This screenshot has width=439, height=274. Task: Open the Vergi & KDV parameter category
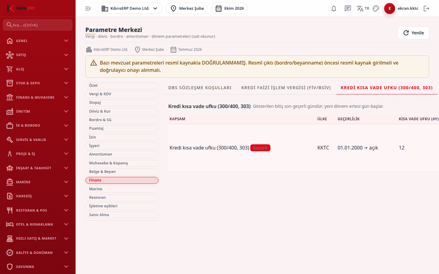(122, 94)
